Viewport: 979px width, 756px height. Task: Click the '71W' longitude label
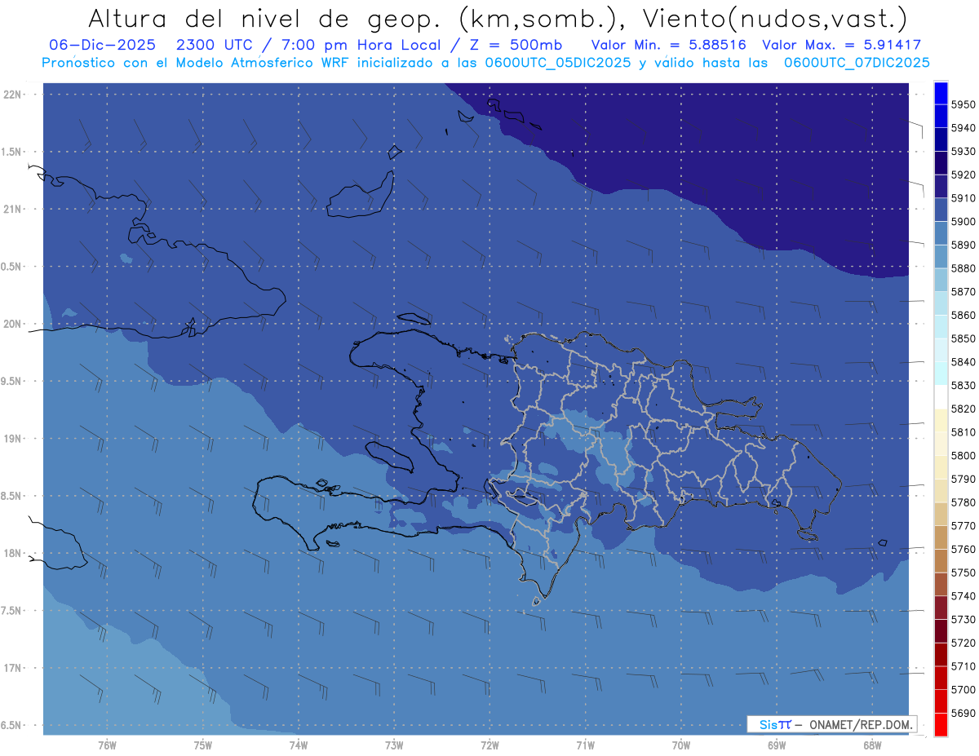coord(585,745)
